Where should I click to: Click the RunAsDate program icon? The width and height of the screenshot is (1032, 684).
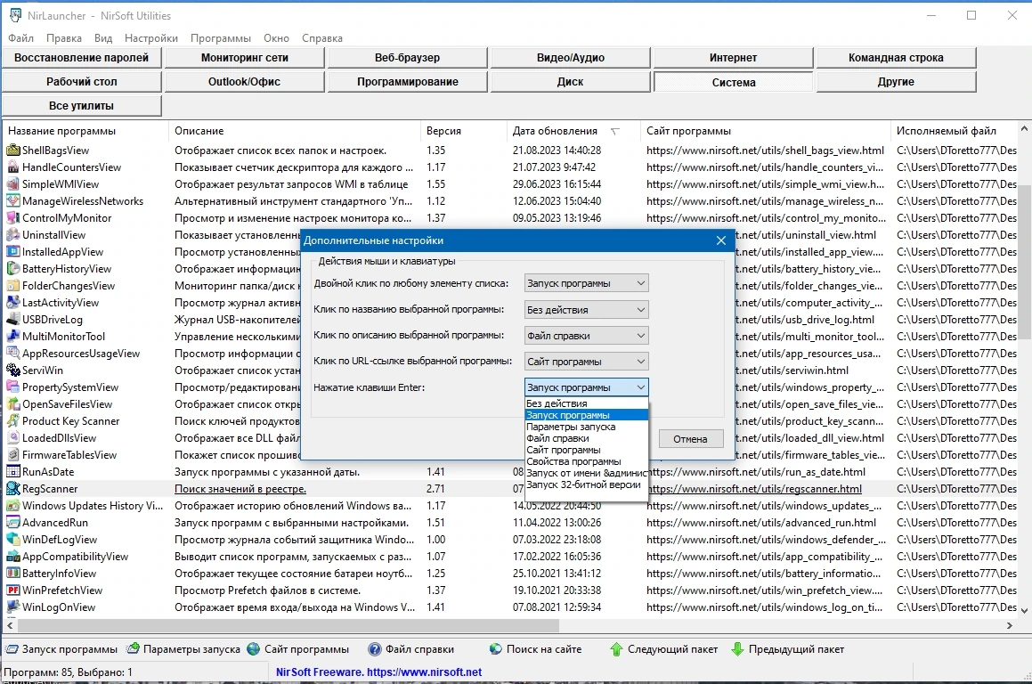(13, 472)
